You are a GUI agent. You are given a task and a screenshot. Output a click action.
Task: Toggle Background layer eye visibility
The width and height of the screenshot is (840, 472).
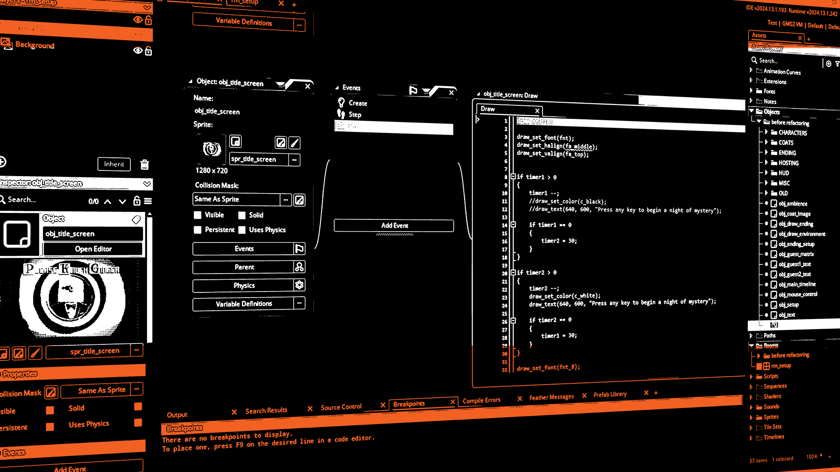[138, 51]
